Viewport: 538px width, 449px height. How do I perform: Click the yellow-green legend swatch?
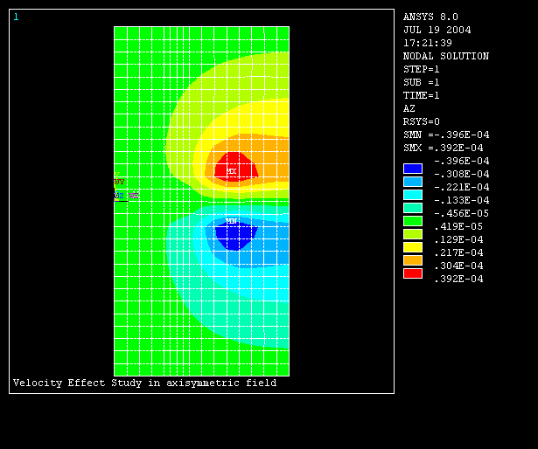point(413,234)
